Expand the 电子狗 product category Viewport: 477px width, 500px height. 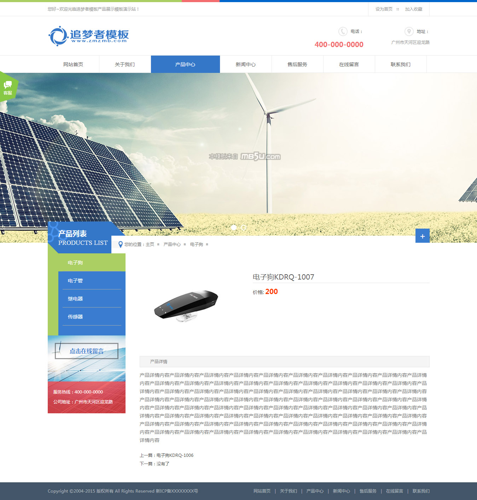75,263
